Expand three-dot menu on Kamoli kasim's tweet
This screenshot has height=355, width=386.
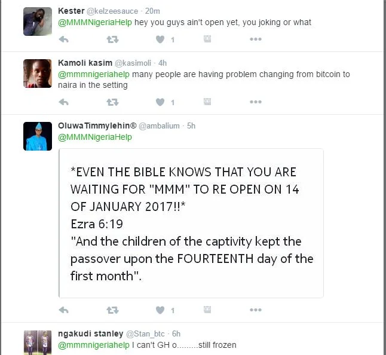[x=256, y=102]
